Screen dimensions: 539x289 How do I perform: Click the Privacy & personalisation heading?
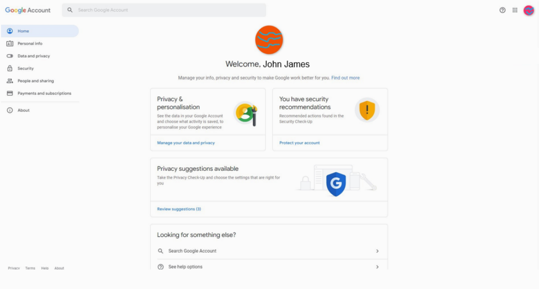pos(178,103)
